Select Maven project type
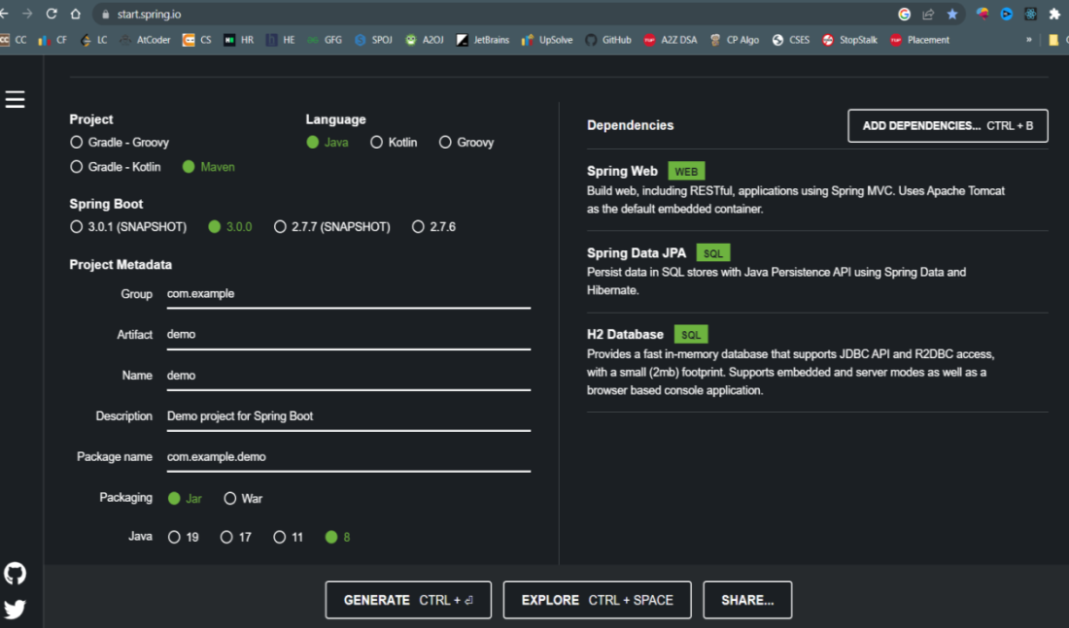 tap(209, 167)
